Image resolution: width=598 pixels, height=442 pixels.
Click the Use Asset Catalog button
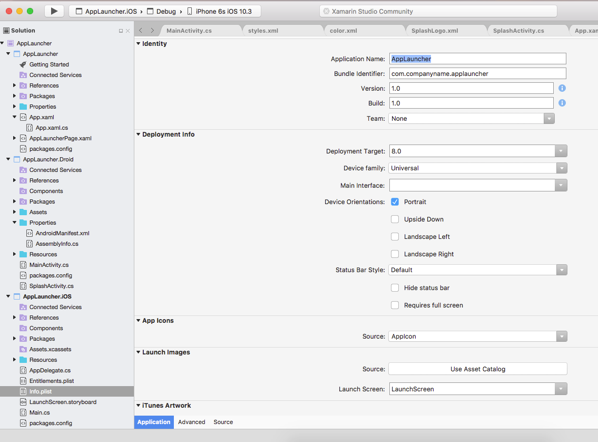478,369
